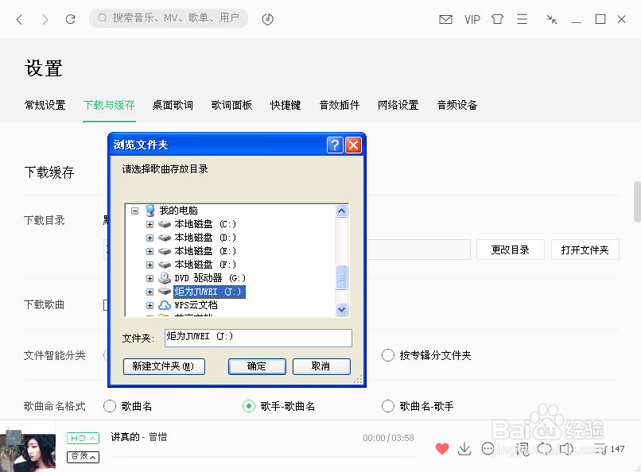Image resolution: width=641 pixels, height=472 pixels.
Task: Click the refresh icon
Action: 70,19
